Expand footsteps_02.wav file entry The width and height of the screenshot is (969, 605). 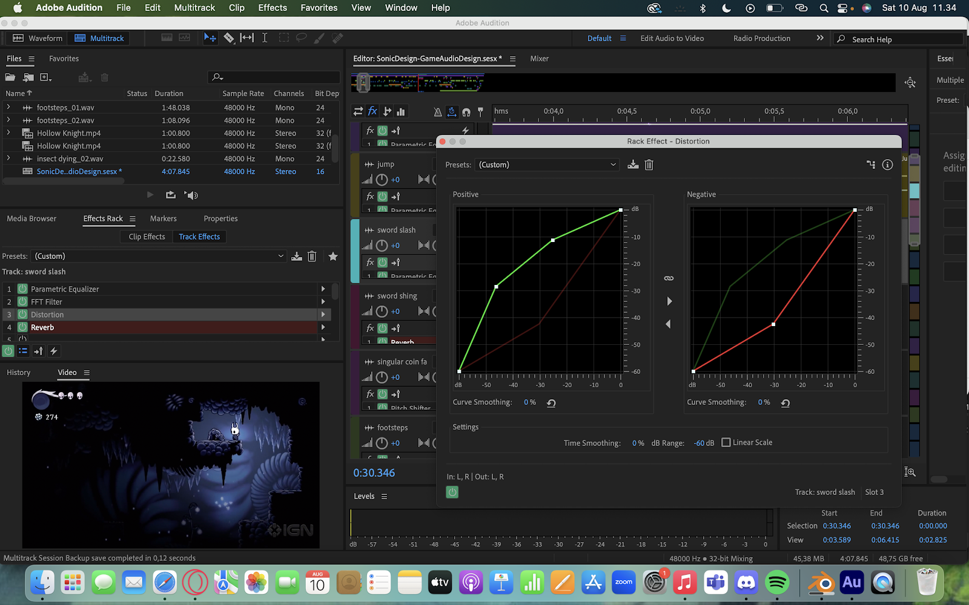tap(8, 120)
